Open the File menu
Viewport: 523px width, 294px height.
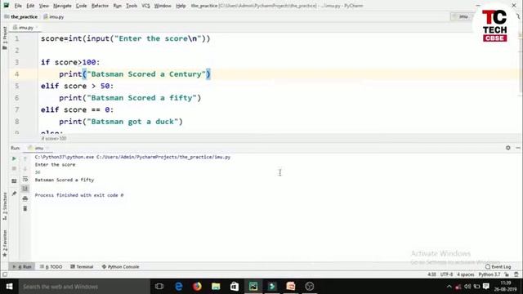18,6
